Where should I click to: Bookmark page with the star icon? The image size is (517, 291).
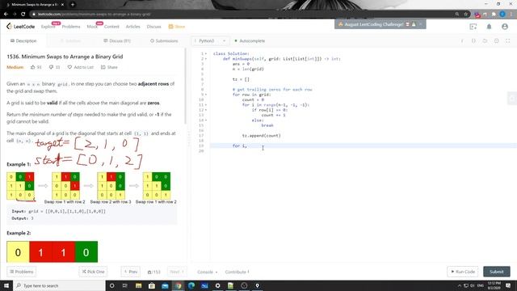click(x=466, y=15)
